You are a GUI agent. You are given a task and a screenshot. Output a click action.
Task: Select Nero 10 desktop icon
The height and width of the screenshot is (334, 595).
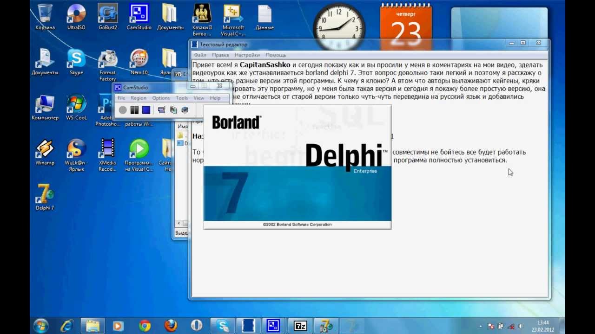139,62
